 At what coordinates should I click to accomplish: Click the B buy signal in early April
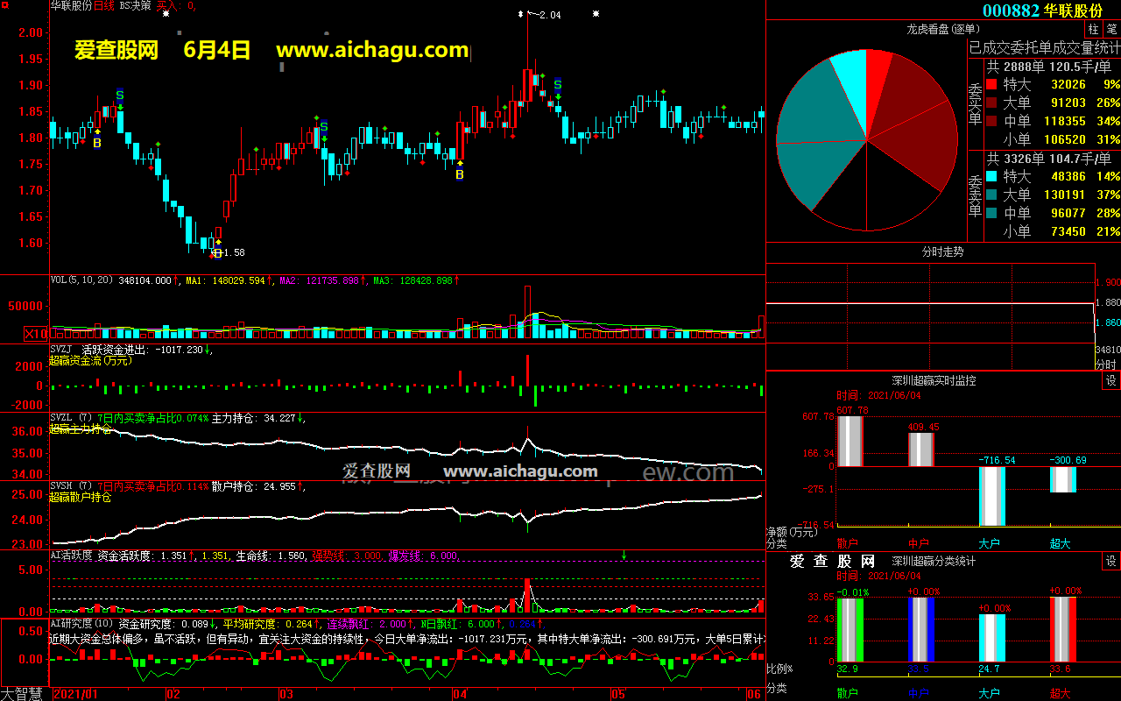[x=459, y=174]
